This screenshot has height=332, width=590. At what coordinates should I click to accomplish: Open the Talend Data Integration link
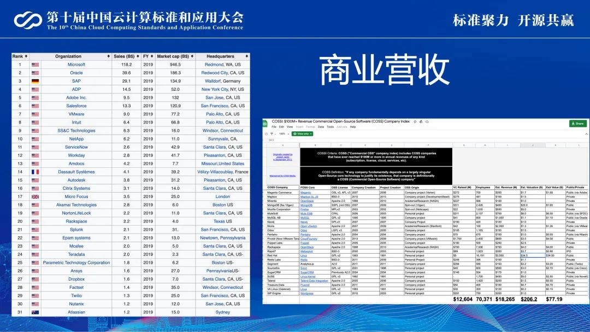314,281
